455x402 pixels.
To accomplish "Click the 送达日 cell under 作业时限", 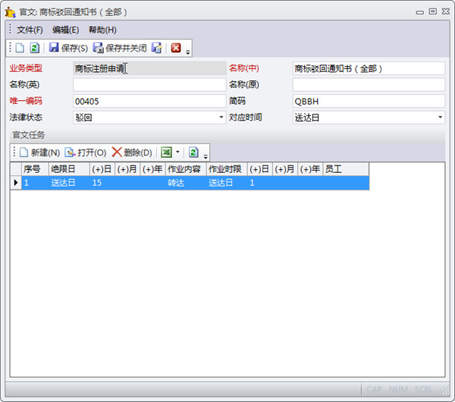I will tap(227, 183).
